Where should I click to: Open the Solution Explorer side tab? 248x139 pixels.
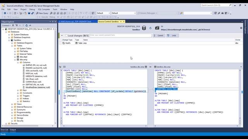tap(245, 27)
